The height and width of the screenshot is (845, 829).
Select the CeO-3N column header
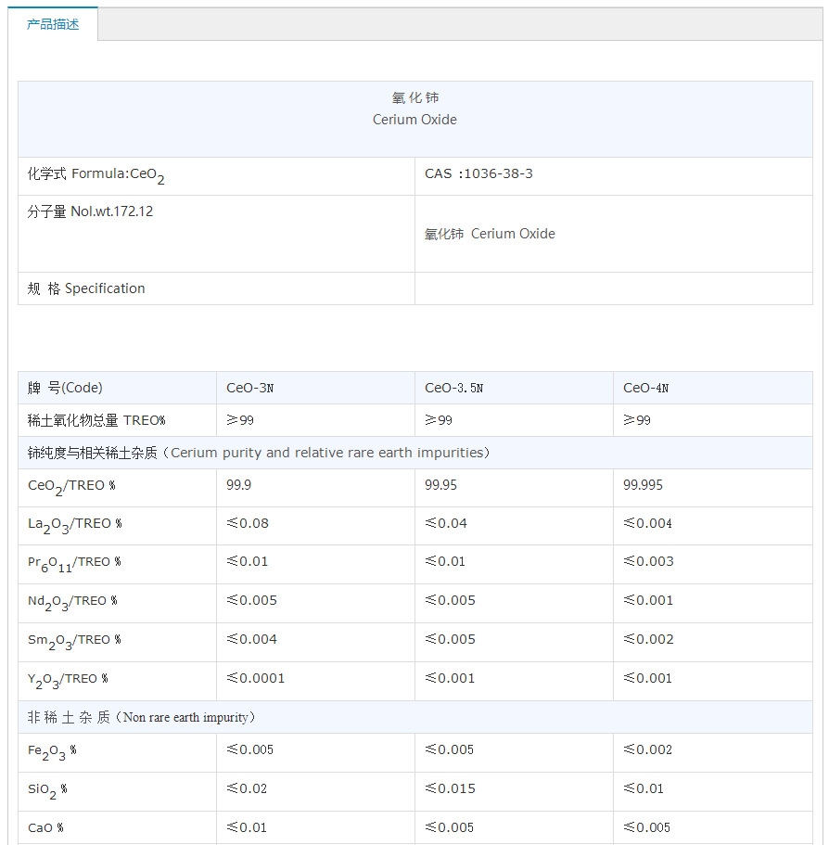[250, 388]
